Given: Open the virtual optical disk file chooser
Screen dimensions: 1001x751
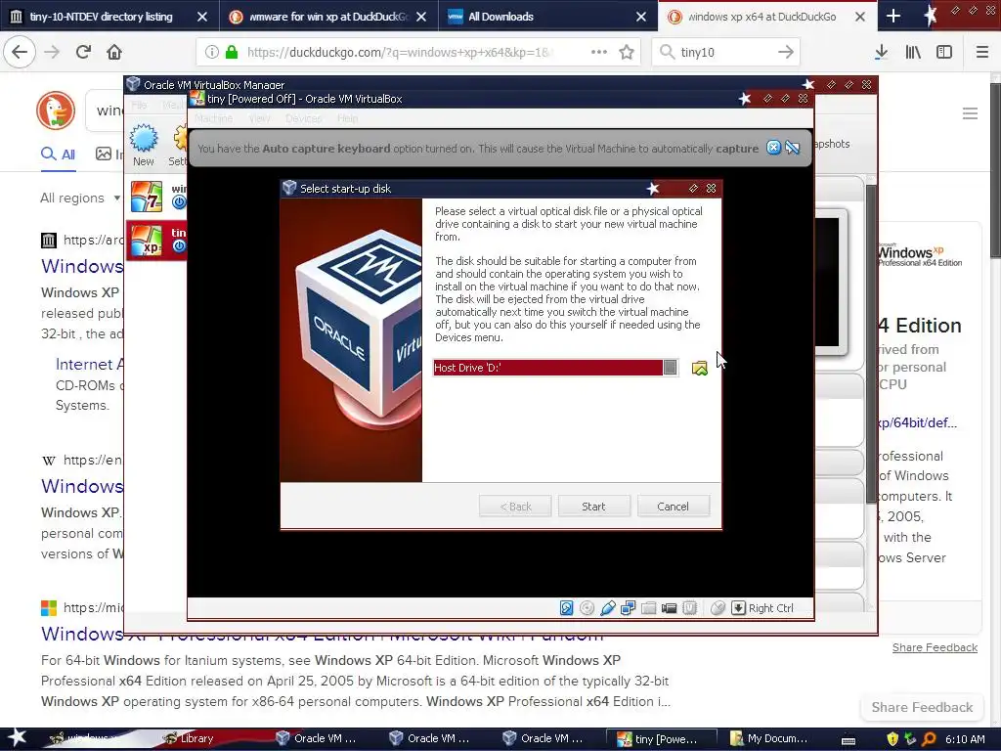Looking at the screenshot, I should 700,368.
